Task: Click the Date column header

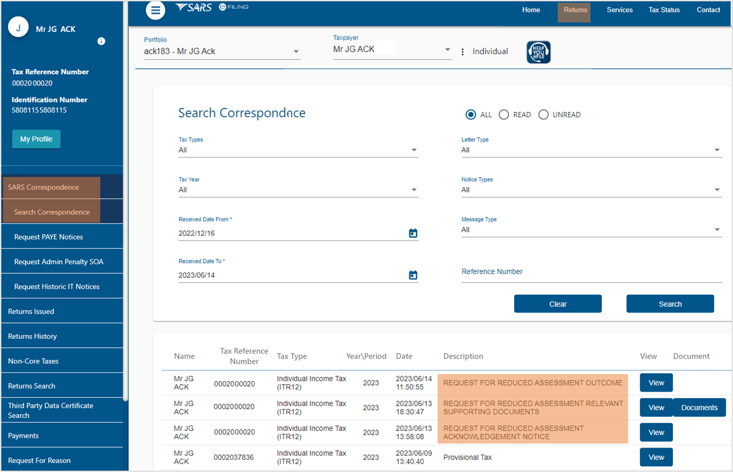Action: pyautogui.click(x=404, y=356)
